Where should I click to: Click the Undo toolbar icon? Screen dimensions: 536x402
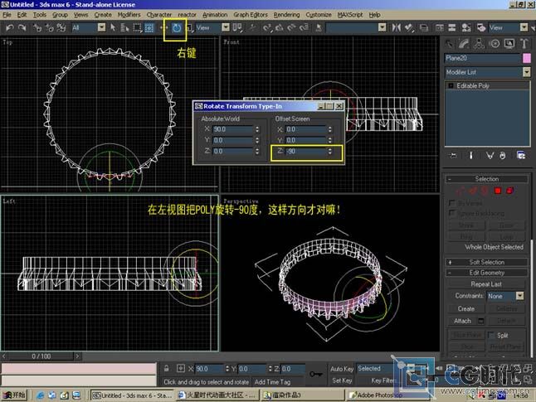point(10,27)
